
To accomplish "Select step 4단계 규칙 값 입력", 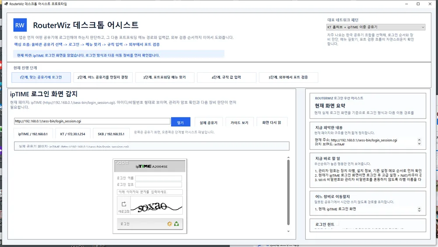I will tap(226, 78).
